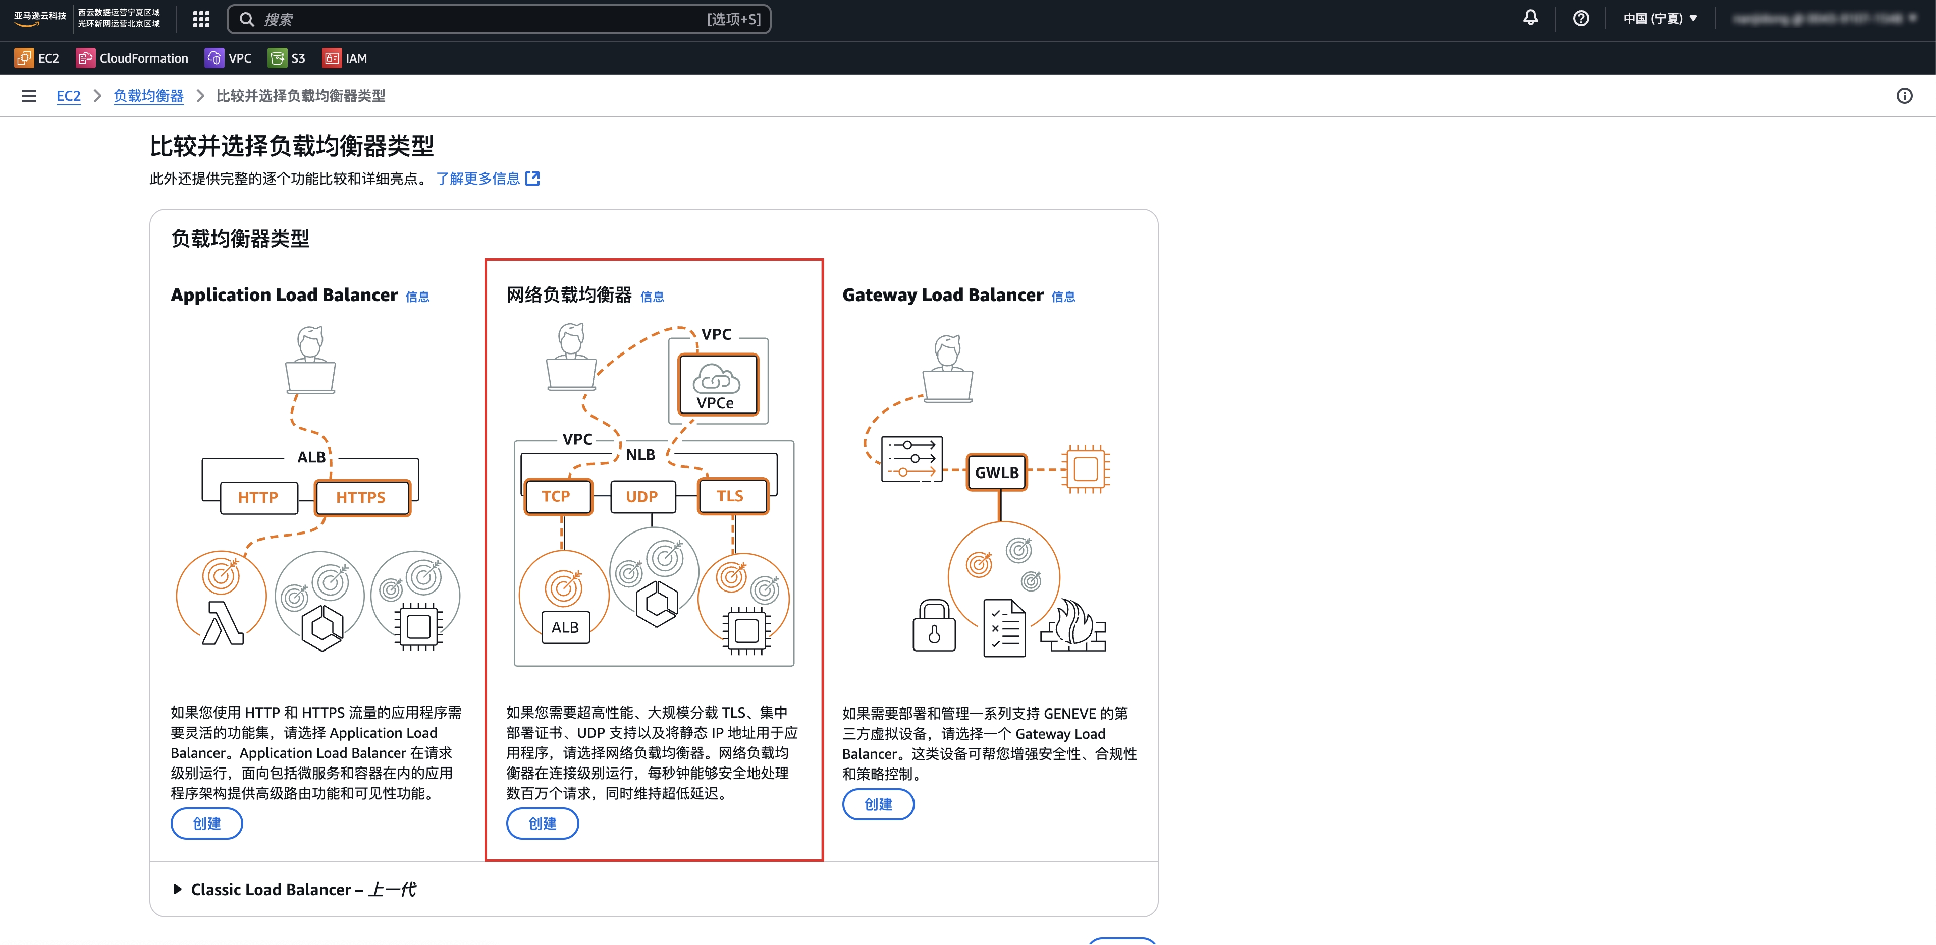The height and width of the screenshot is (945, 1936).
Task: Click the 网络负载均衡器 heading
Action: click(570, 295)
